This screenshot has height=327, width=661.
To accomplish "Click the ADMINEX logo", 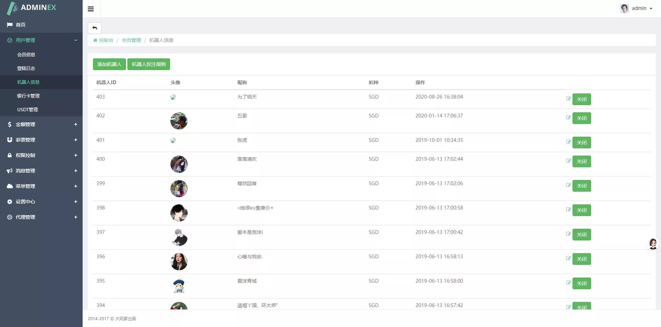I will [x=32, y=8].
